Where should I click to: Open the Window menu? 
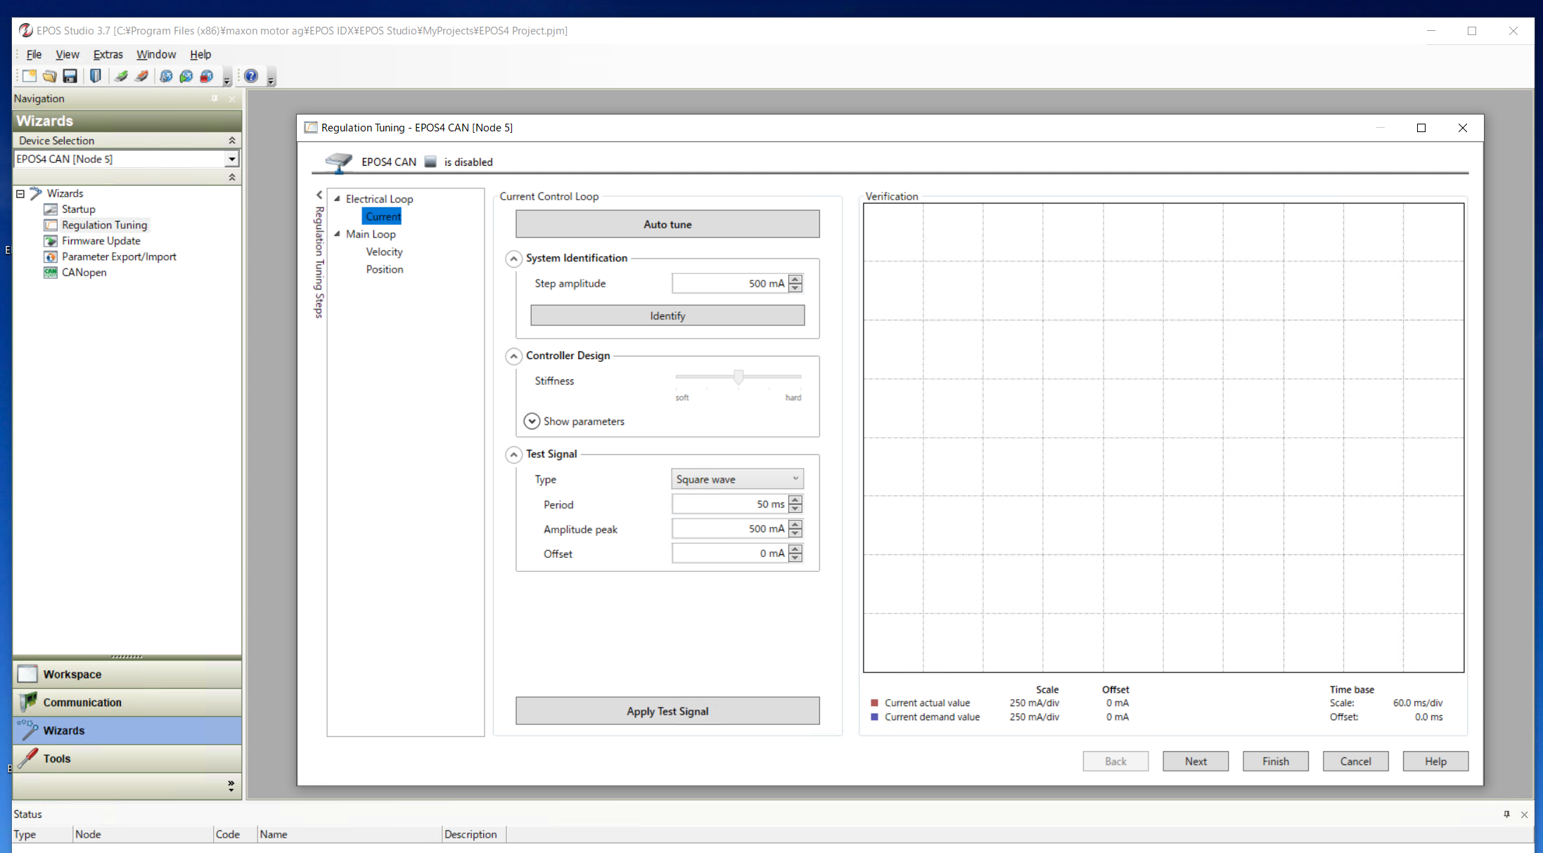tap(155, 54)
